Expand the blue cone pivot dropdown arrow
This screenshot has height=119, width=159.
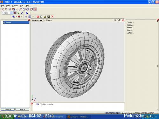point(30,13)
